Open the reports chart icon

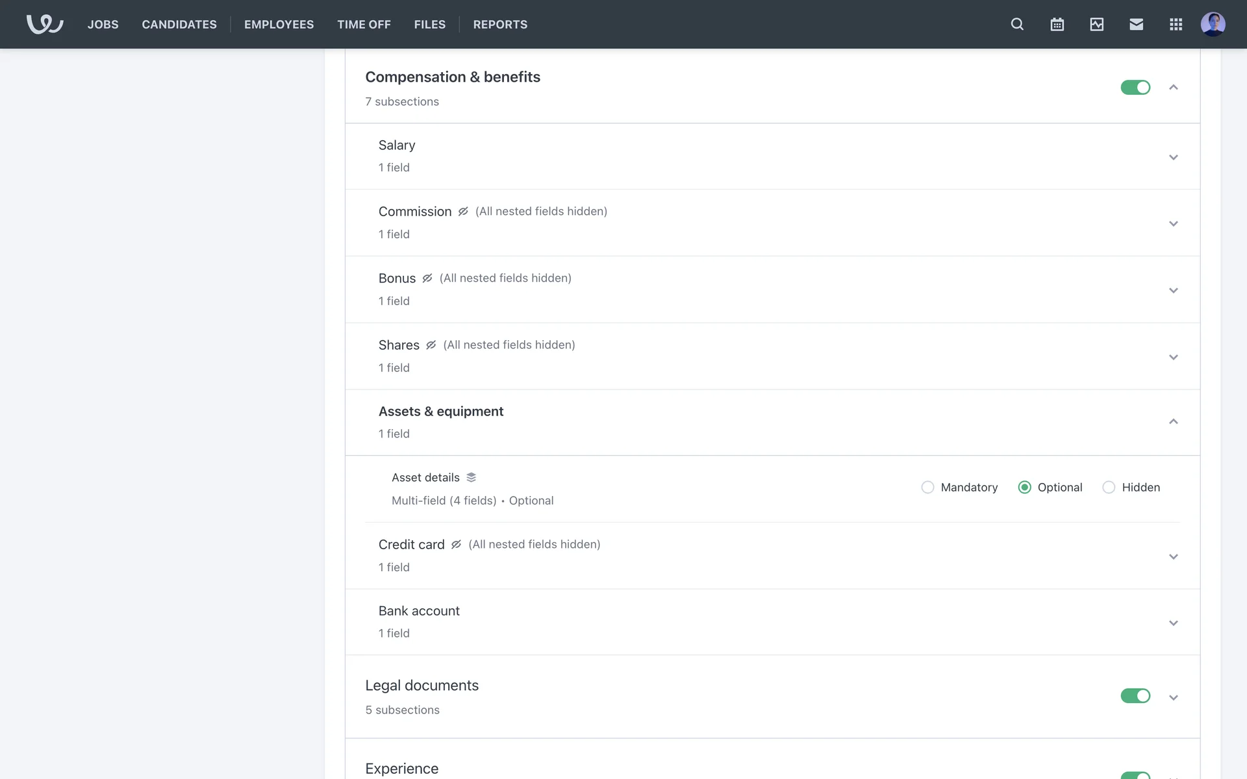click(1096, 24)
